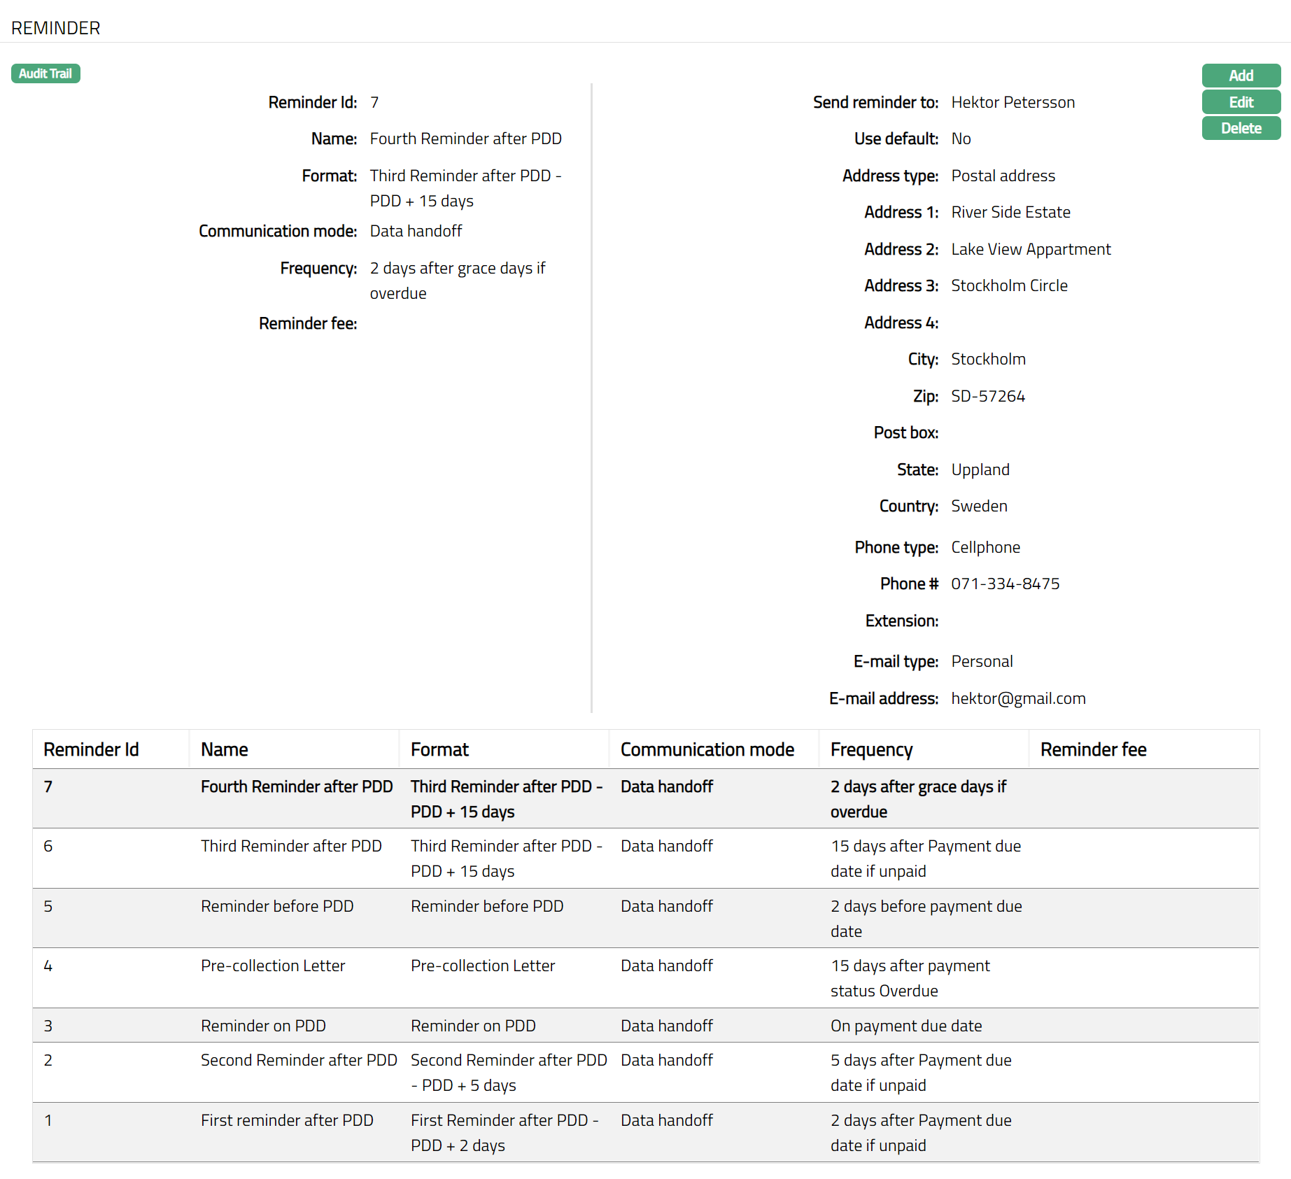Sort table by Name column header
The height and width of the screenshot is (1179, 1291).
[224, 749]
